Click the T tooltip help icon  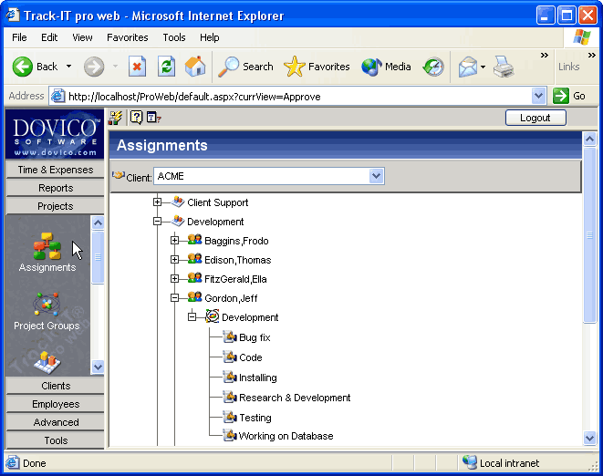[153, 118]
